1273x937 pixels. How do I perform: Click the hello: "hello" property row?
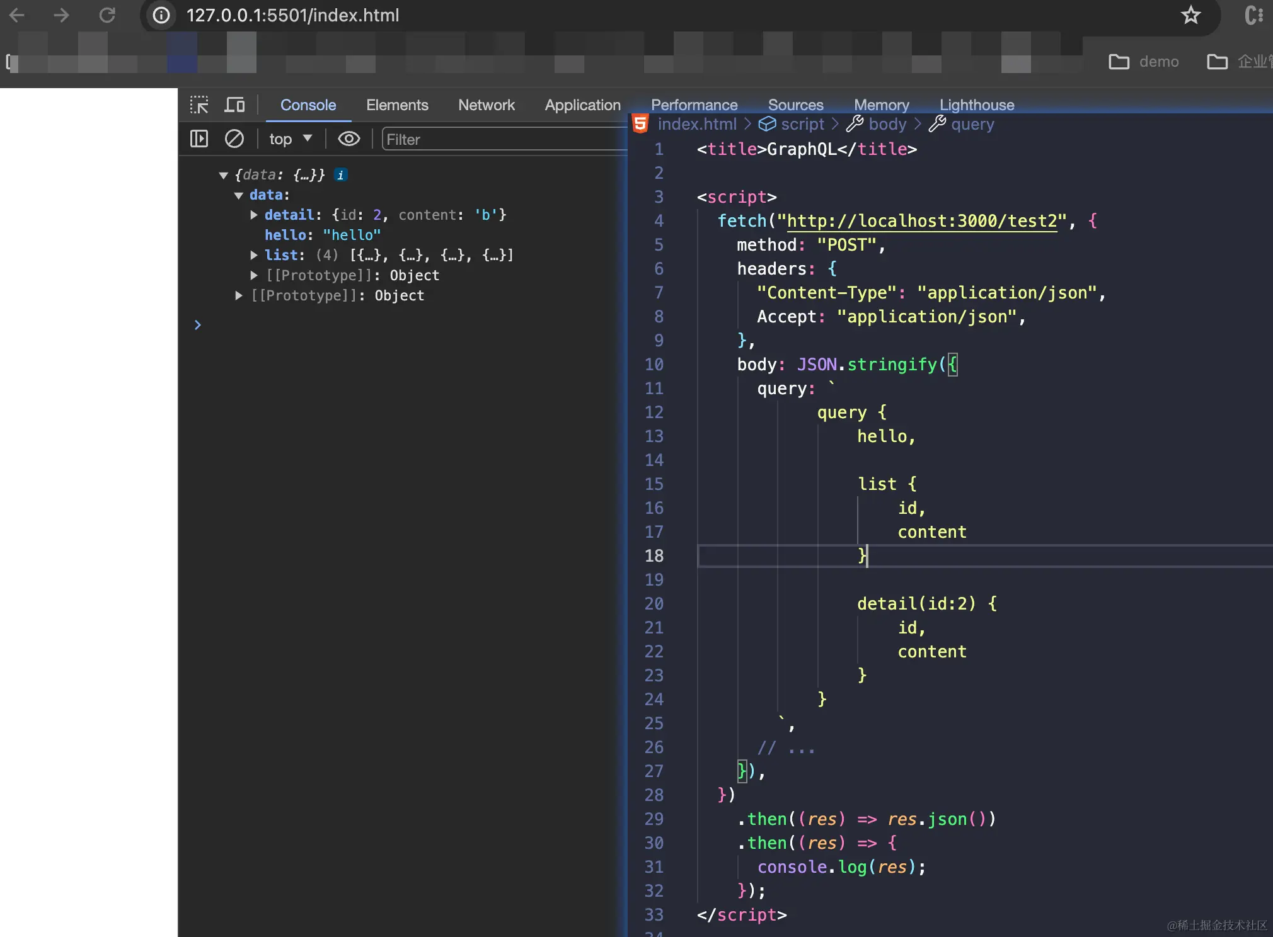pos(323,235)
